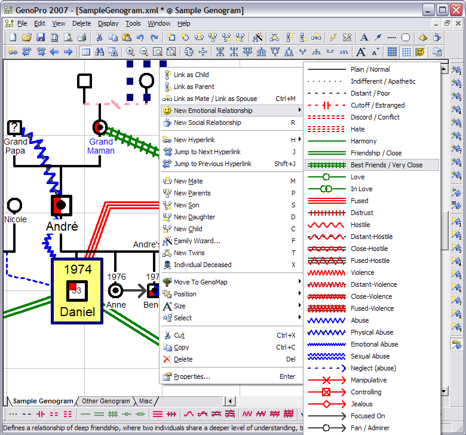Select the text label 'A' tool icon
The width and height of the screenshot is (466, 435).
[364, 38]
